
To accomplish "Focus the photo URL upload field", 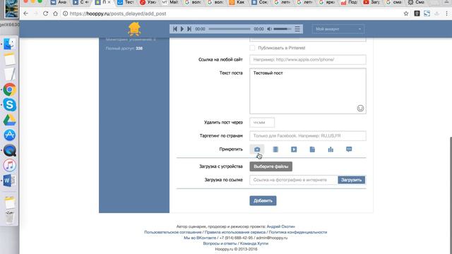I will (x=294, y=180).
